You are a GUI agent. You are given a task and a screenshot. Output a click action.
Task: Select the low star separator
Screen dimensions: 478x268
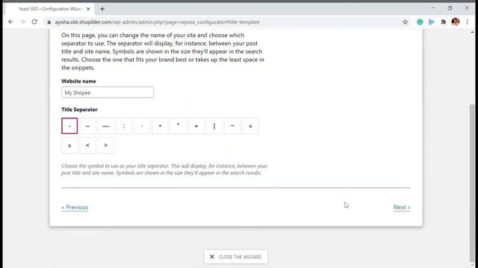(x=196, y=126)
